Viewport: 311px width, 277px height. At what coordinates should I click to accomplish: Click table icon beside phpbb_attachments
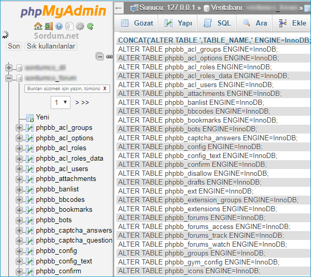[30, 179]
